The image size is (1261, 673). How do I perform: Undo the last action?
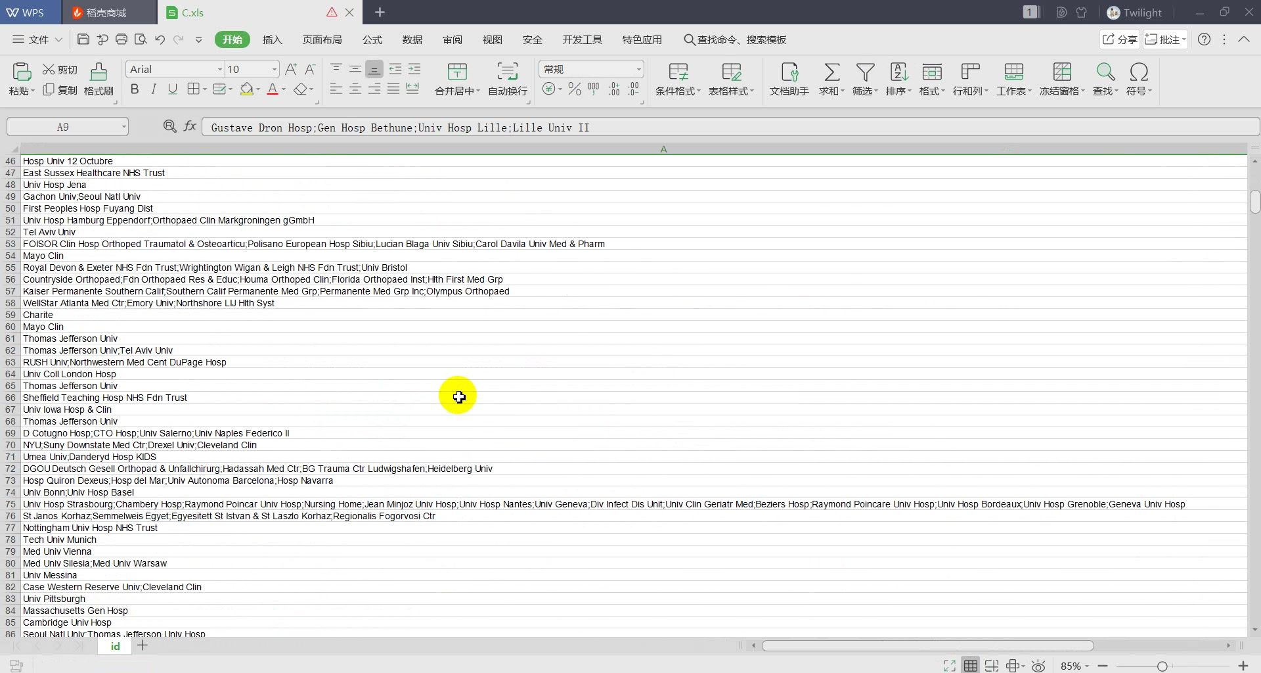pos(160,39)
